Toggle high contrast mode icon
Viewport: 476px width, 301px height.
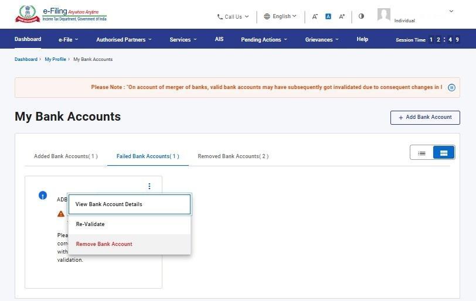tap(361, 16)
